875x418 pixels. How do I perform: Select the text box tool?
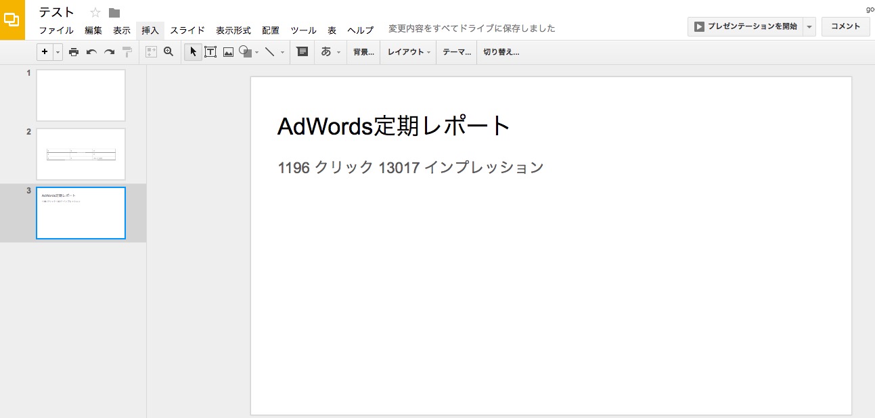(210, 51)
